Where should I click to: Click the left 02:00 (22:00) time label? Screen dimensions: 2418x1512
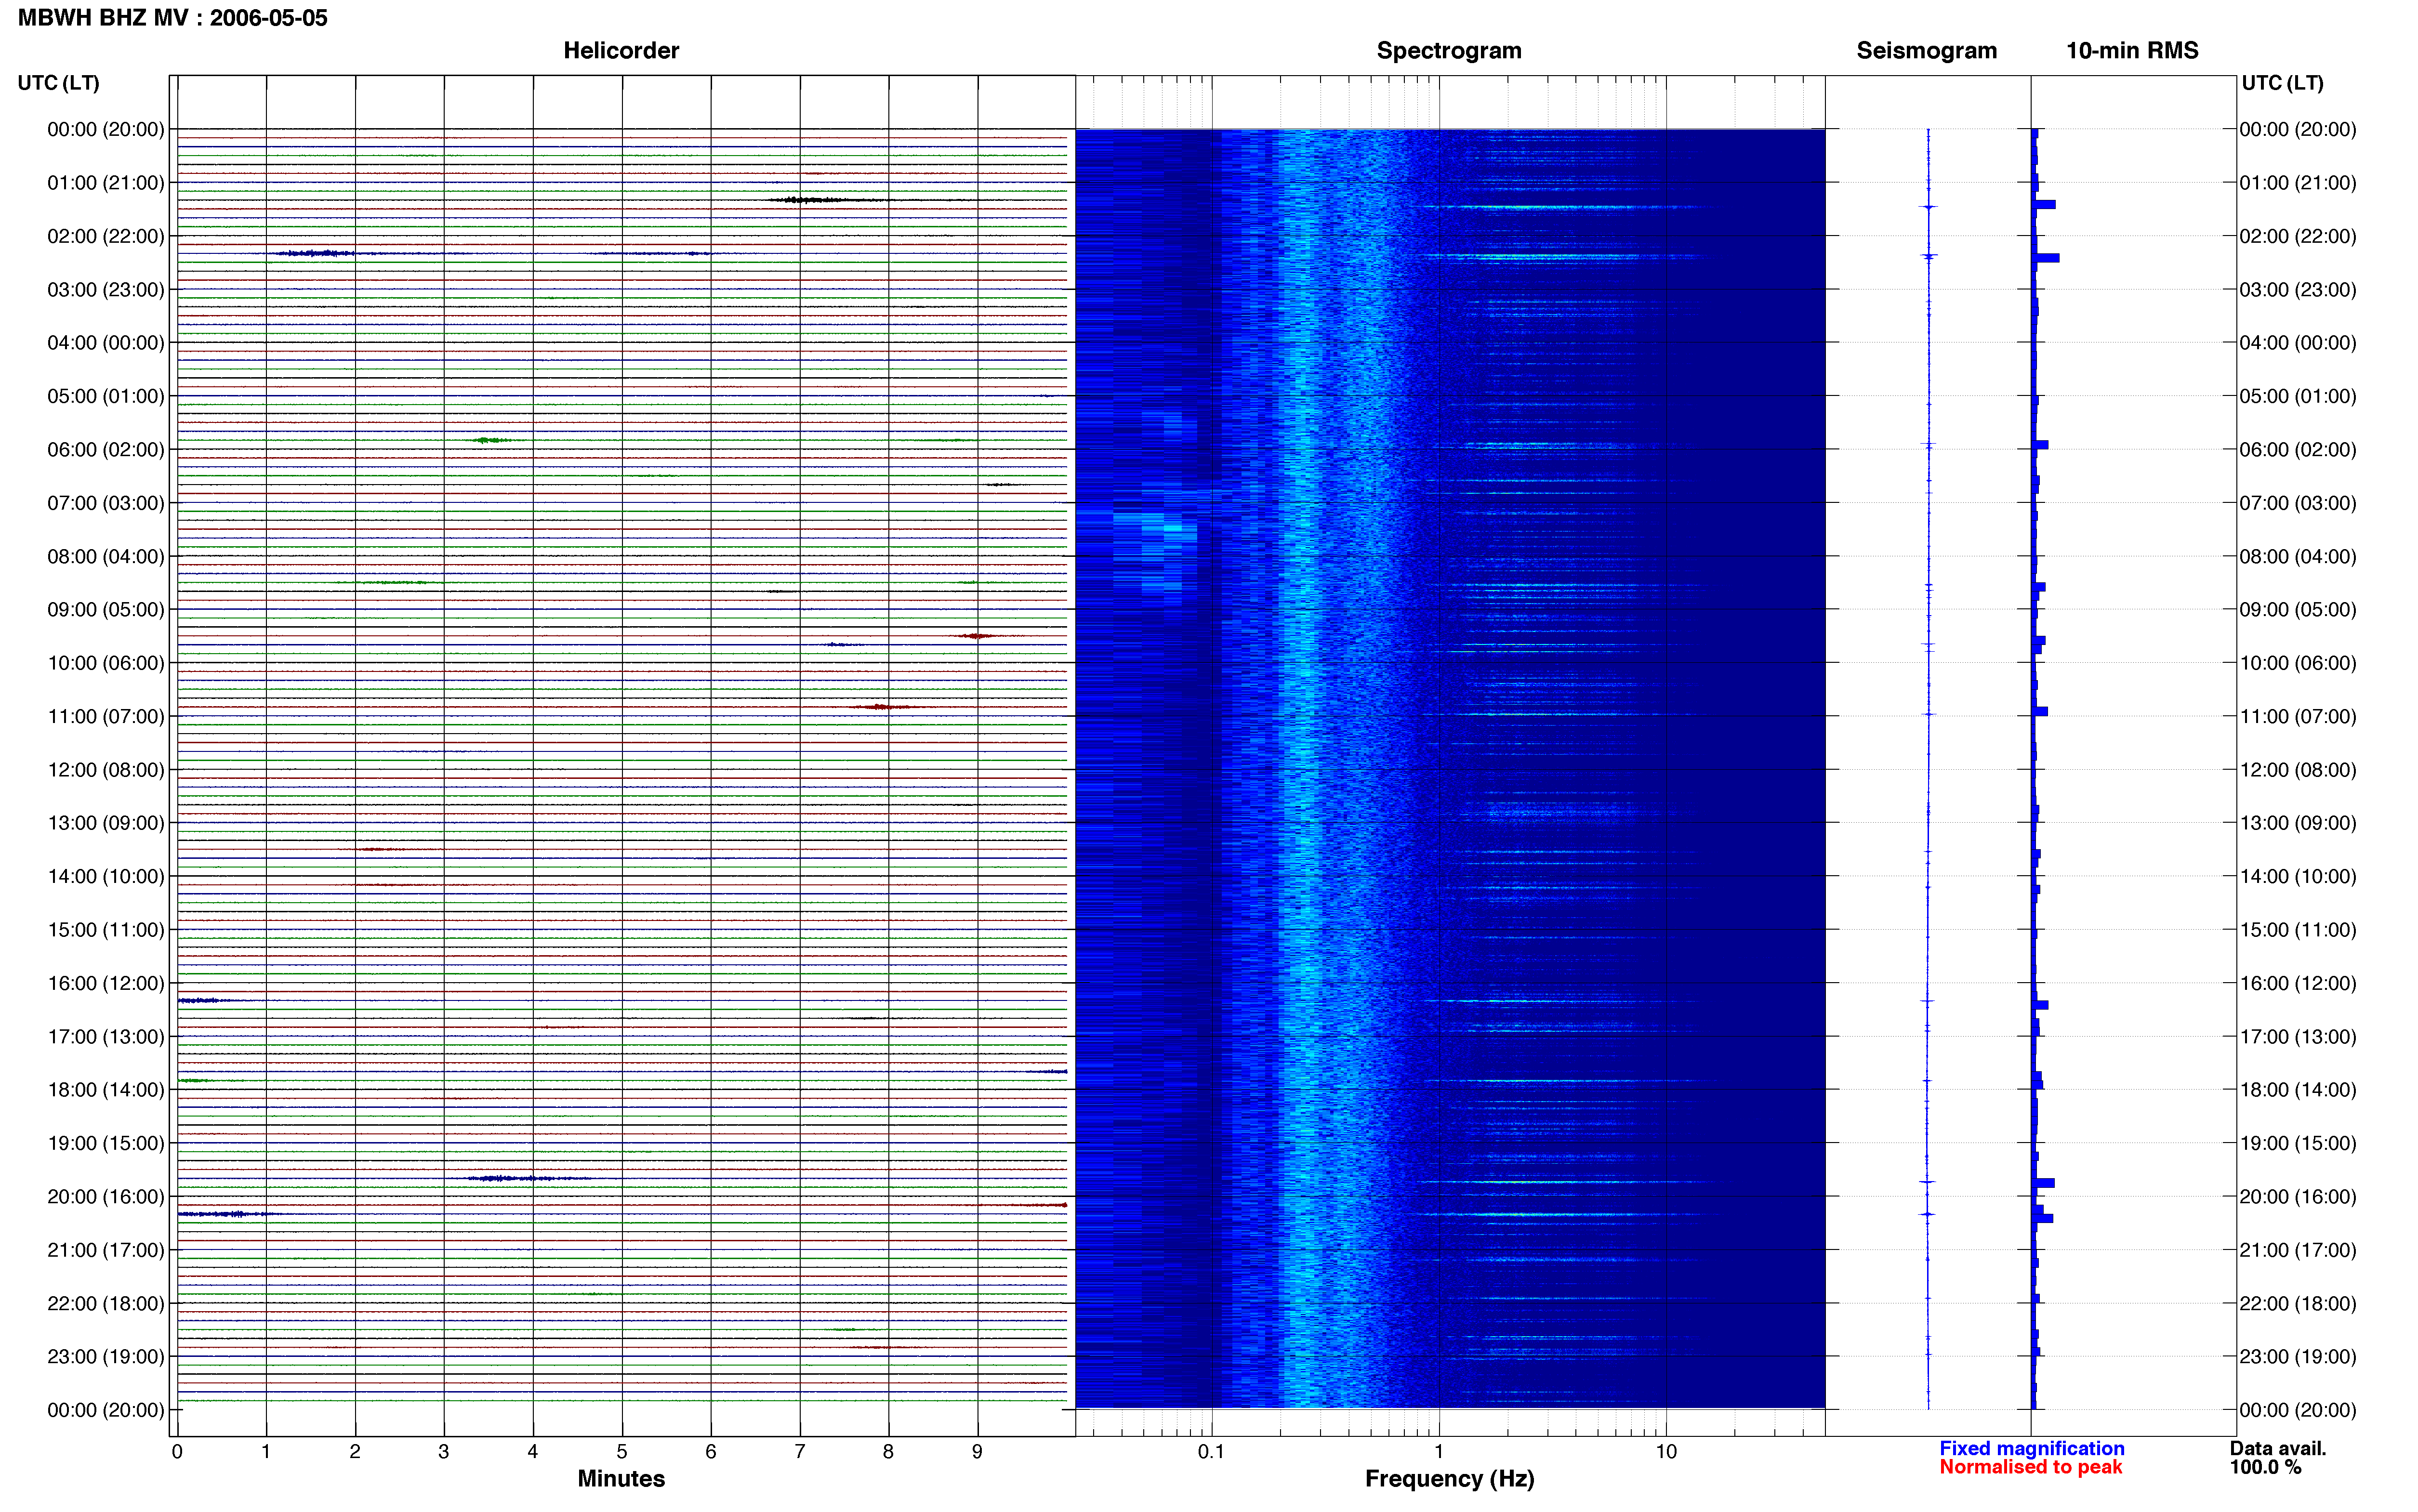click(106, 236)
